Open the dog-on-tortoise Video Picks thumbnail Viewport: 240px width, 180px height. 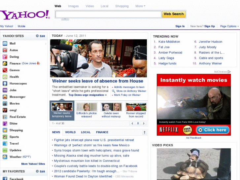(x=194, y=164)
